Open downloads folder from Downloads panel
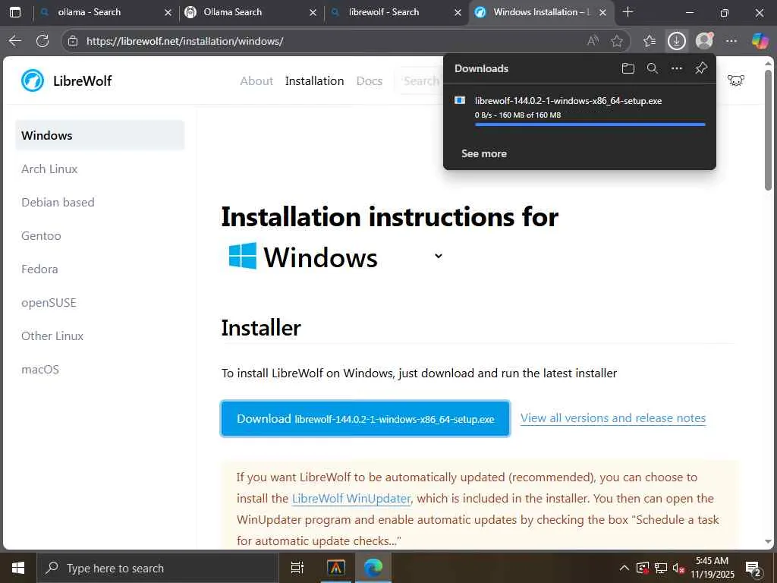The width and height of the screenshot is (777, 583). click(x=628, y=68)
